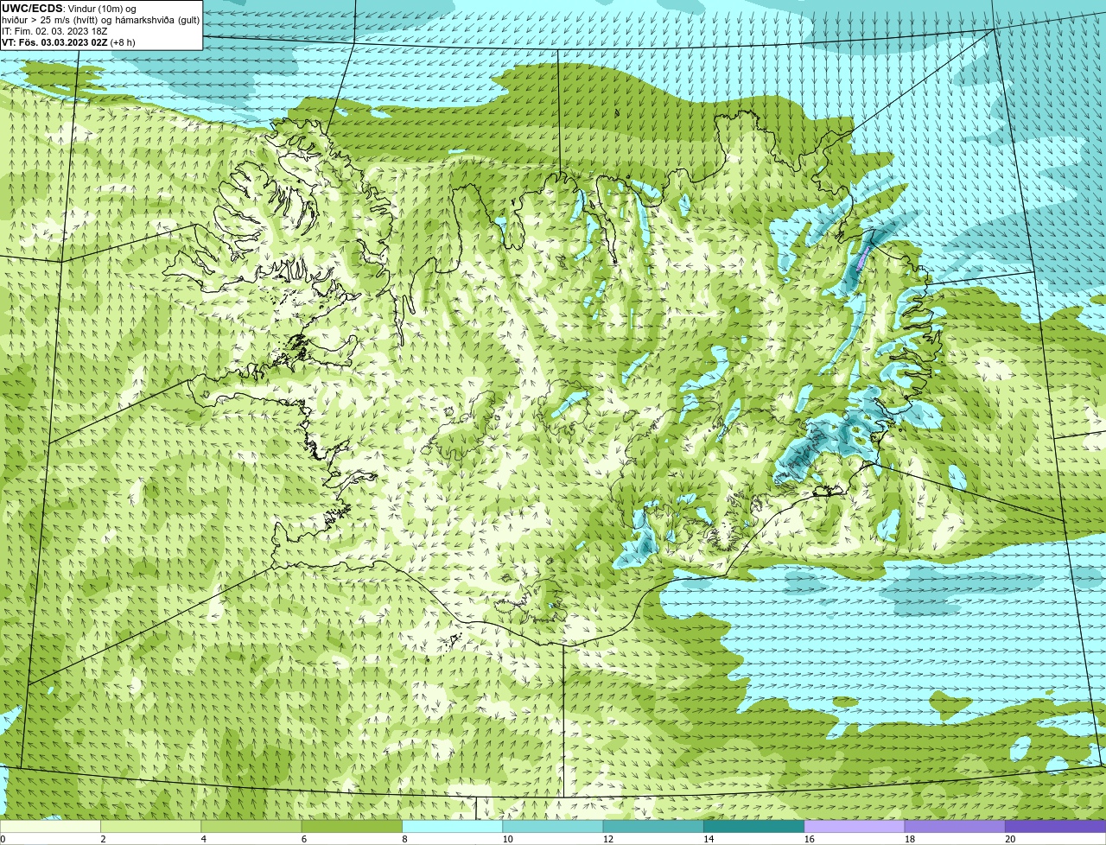Screen dimensions: 1106x845
Task: Click the 'UWC/ECDS: Vindur (10m) og' title line
Action: (69, 9)
